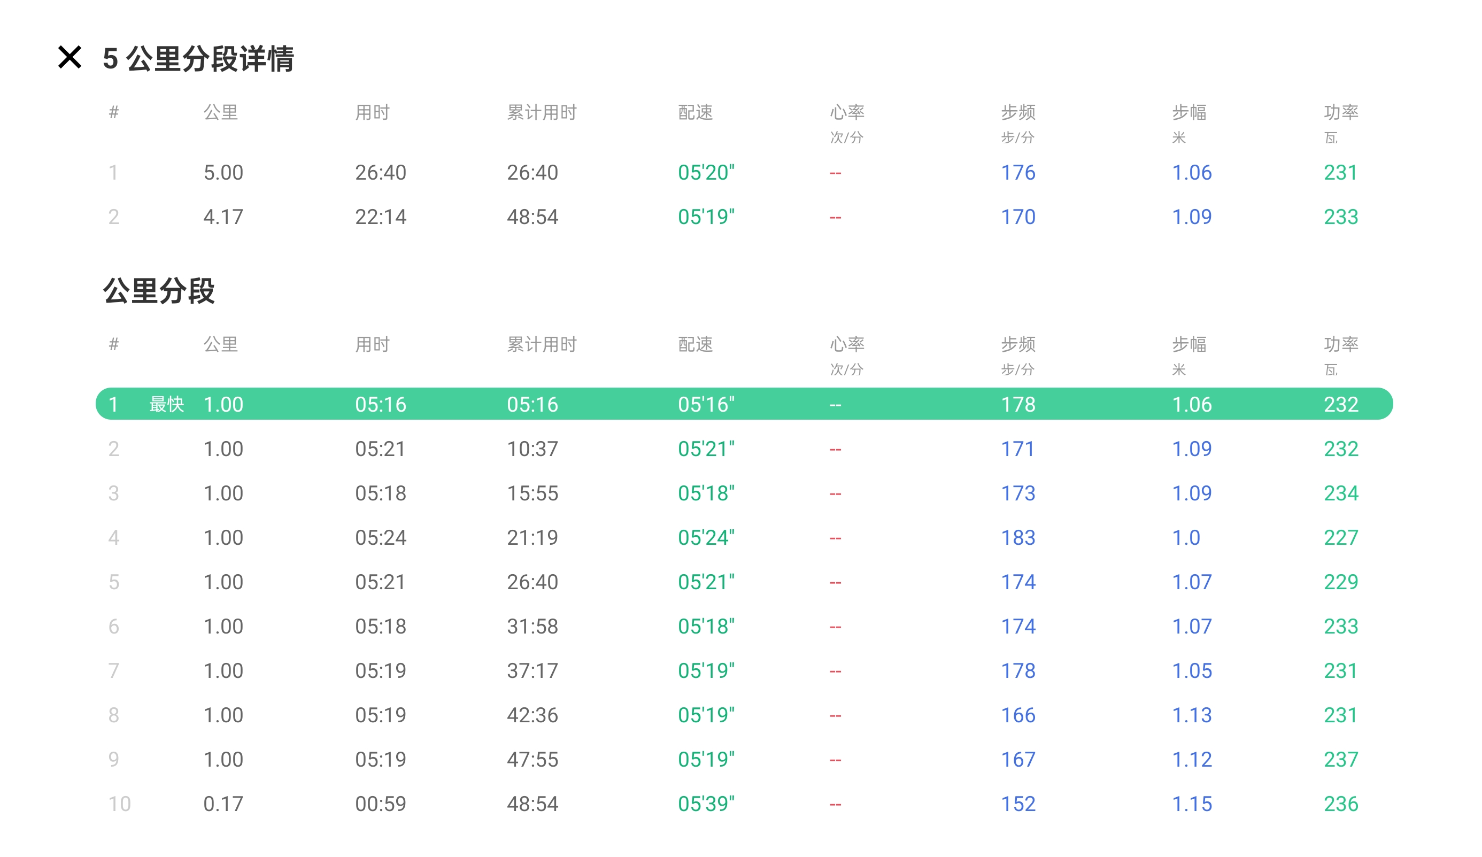Viewport: 1482px width, 857px height.
Task: Click power value 237 in kilometer 9
Action: coord(1340,759)
